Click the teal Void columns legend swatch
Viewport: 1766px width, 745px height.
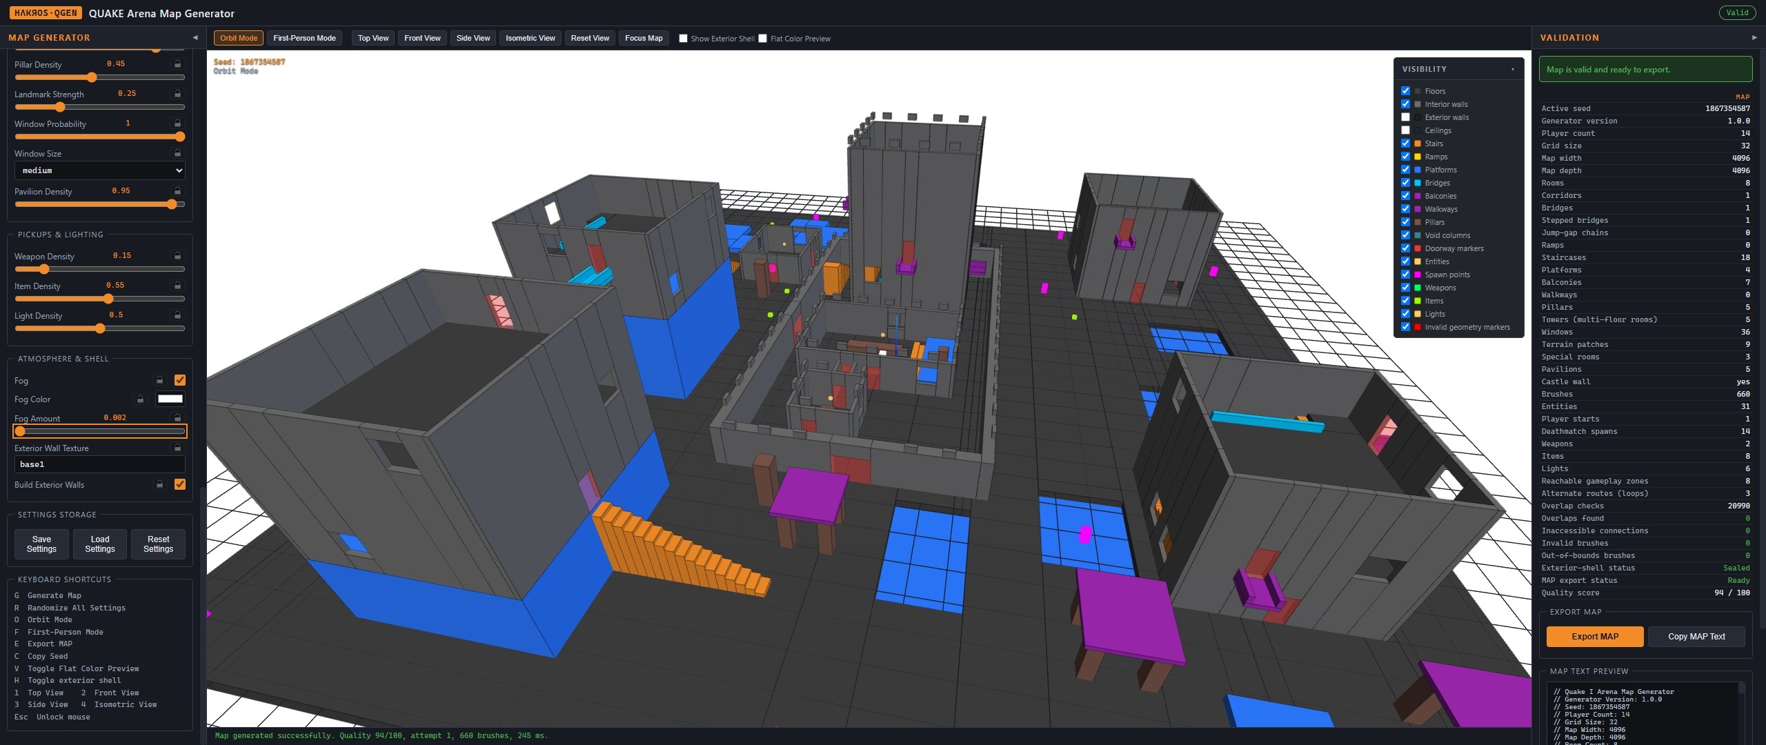tap(1418, 235)
